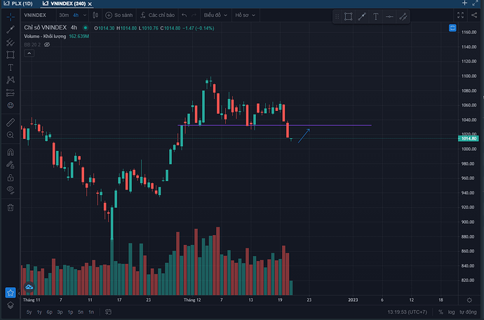Viewport: 484px width, 320px height.
Task: Open the timeframe dropdown arrow
Action: click(85, 15)
